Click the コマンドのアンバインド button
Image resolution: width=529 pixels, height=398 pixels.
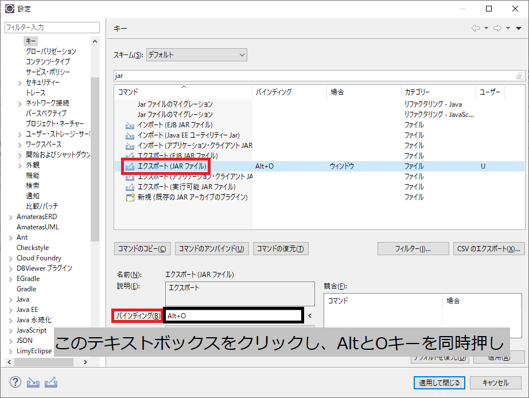(x=211, y=248)
